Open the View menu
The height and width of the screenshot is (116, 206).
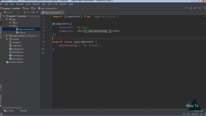click(x=12, y=4)
